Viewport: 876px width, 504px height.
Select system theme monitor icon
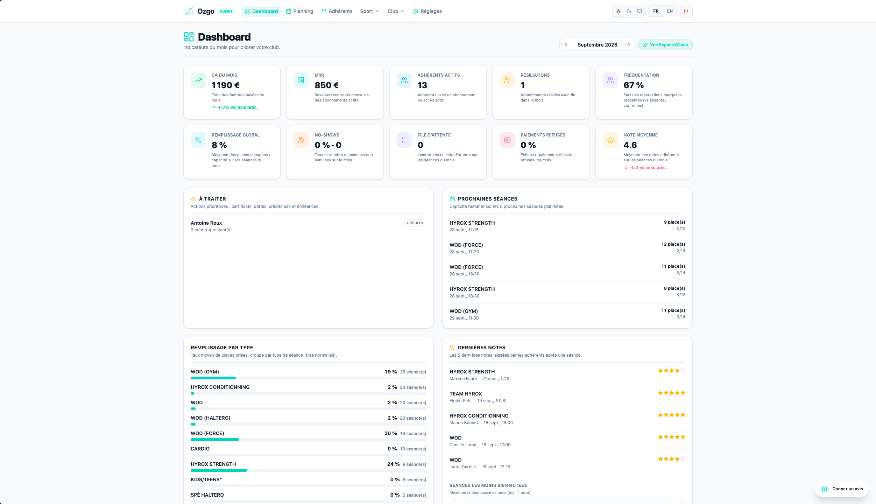pos(640,11)
